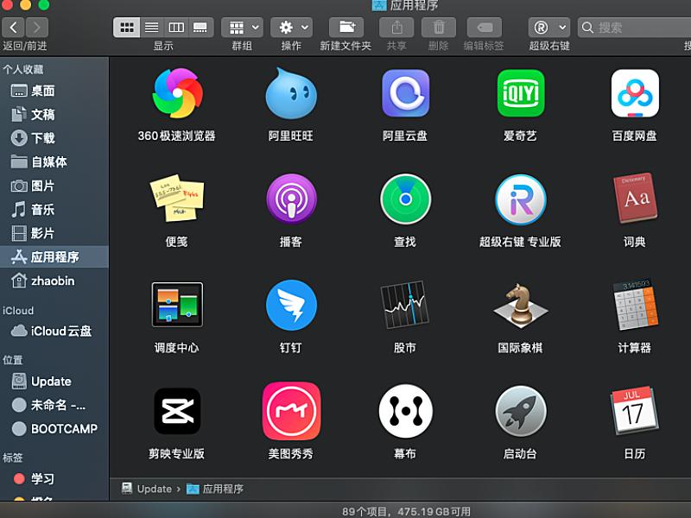Select the 查找 Find My app
691x518 pixels.
[405, 199]
